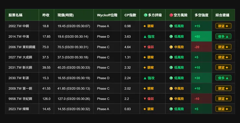This screenshot has width=240, height=123.
Task: Click the 強攻 rating for 2030.TW 彰源
Action: (149, 78)
